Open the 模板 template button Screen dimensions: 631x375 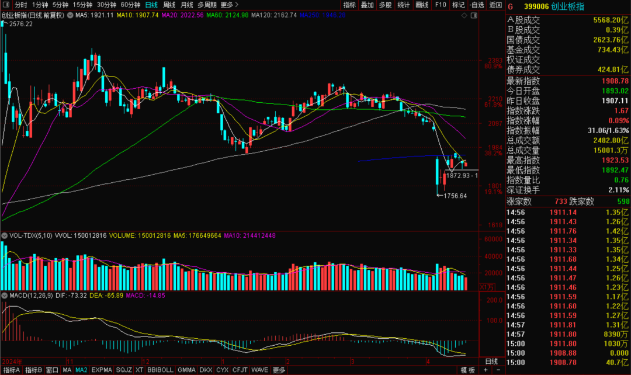click(x=468, y=370)
